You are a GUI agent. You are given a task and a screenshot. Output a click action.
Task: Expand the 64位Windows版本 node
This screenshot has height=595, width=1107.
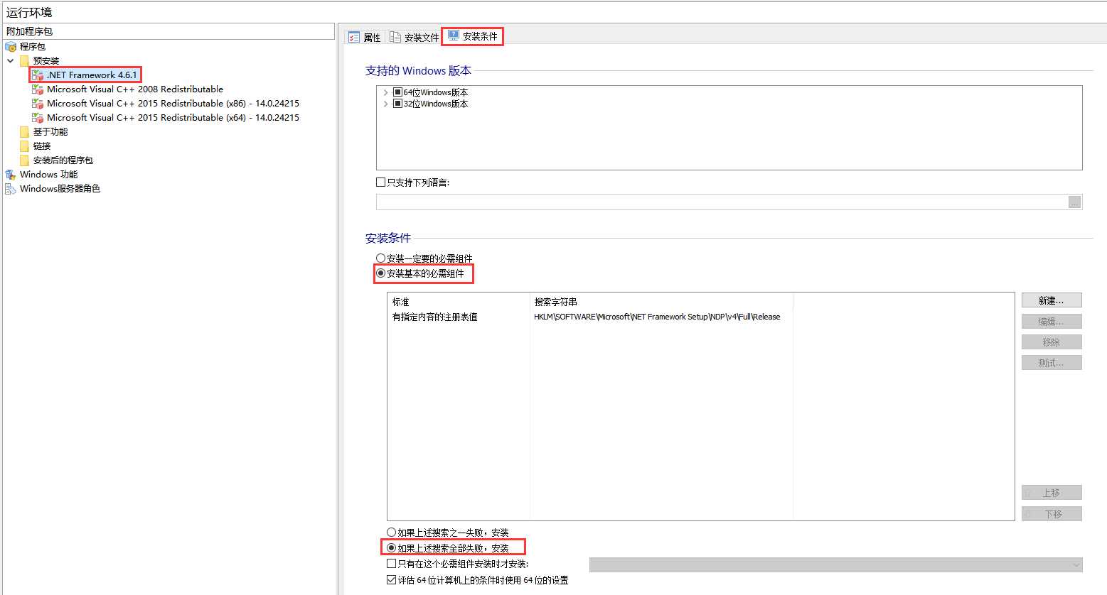pyautogui.click(x=385, y=92)
